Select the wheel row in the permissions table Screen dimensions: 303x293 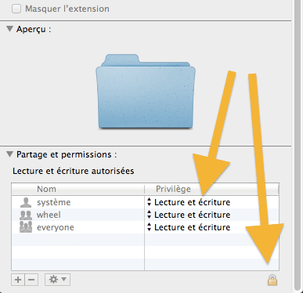145,215
